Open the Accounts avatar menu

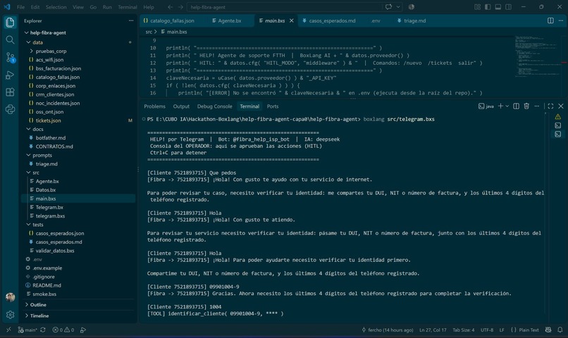(x=10, y=297)
